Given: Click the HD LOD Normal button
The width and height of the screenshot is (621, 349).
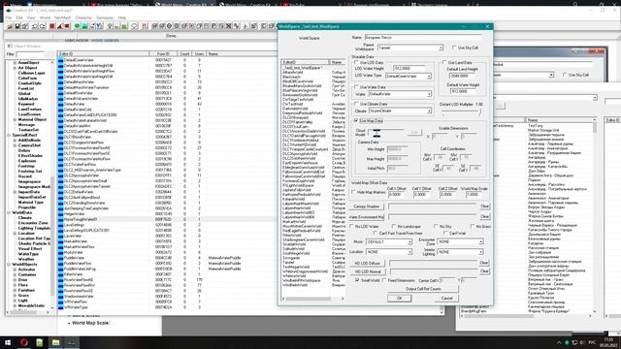Looking at the screenshot, I should [368, 271].
